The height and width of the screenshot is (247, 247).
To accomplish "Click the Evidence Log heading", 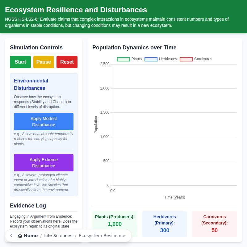I will pyautogui.click(x=28, y=206).
